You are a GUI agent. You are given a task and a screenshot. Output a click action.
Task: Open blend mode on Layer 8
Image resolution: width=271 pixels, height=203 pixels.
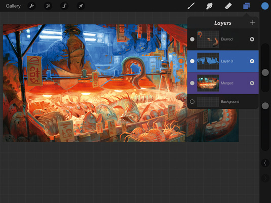tap(252, 61)
